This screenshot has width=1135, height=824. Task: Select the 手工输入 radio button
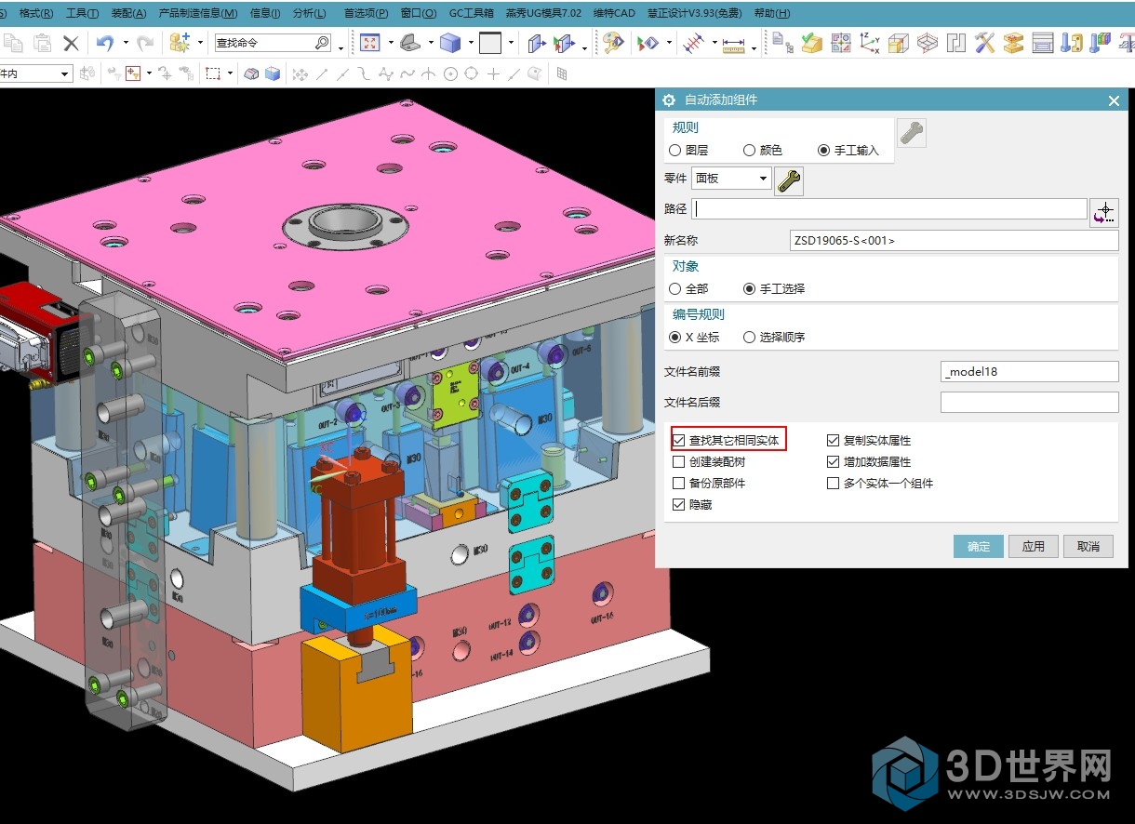pos(824,150)
